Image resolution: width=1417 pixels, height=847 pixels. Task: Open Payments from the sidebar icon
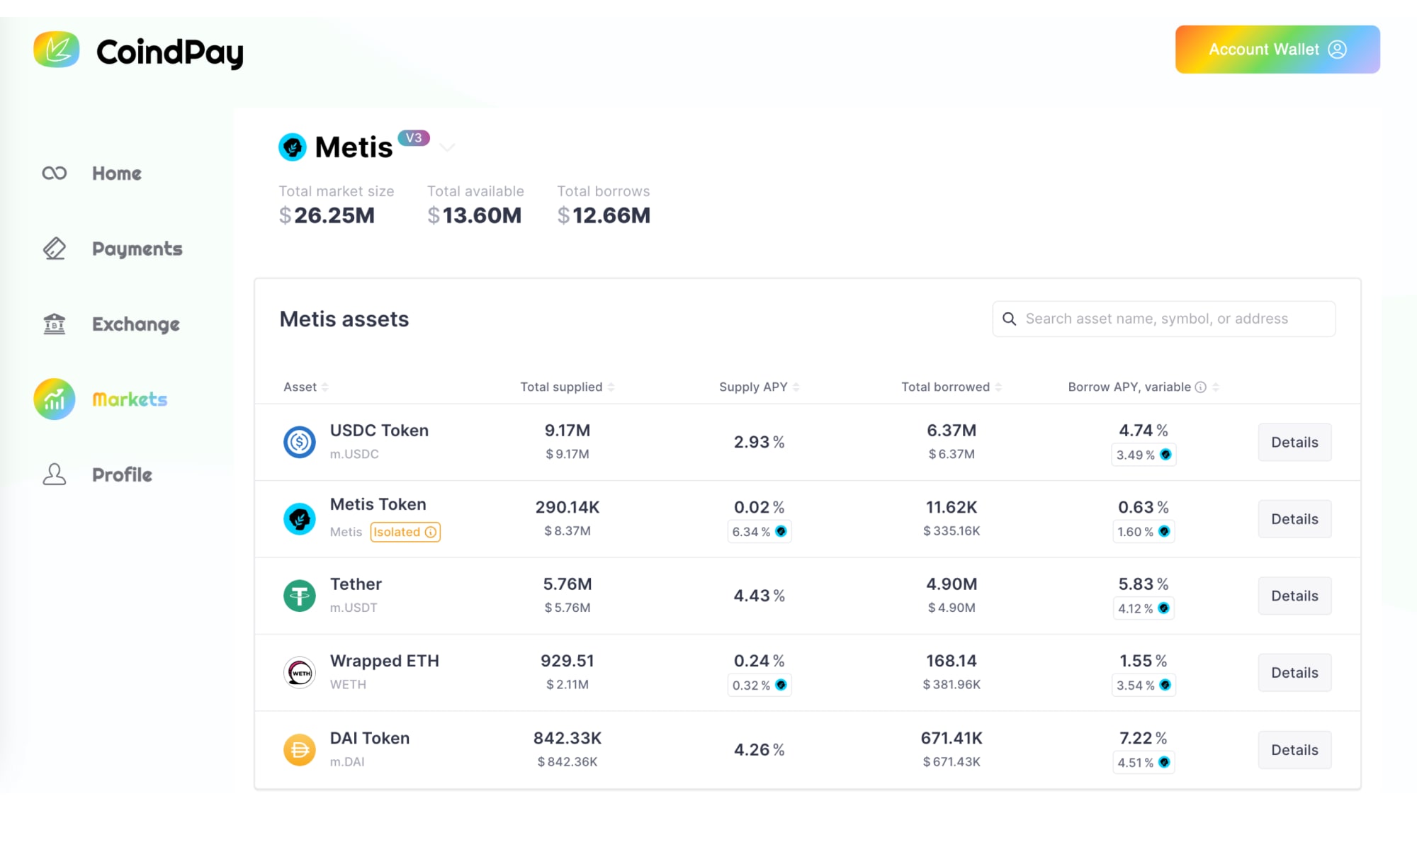[x=54, y=249]
